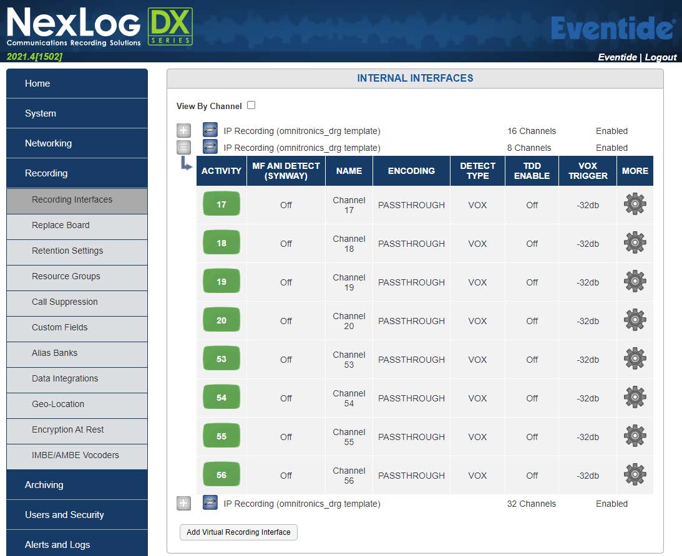682x556 pixels.
Task: Open gear settings for Channel 19
Action: pyautogui.click(x=635, y=282)
